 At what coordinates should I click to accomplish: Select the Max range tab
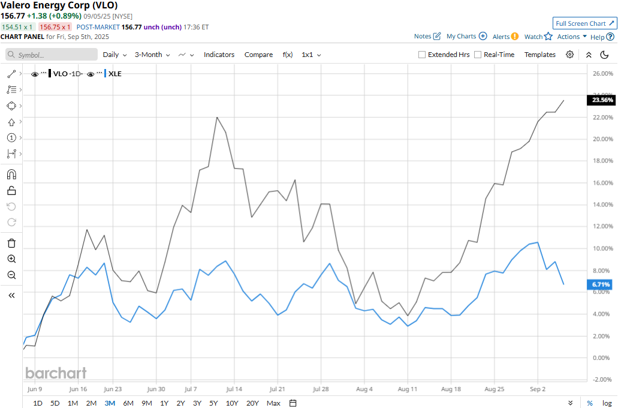point(273,403)
